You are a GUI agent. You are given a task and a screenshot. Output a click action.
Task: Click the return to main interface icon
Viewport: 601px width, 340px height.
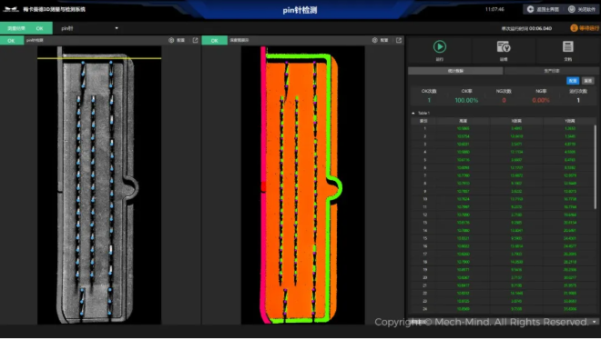[x=531, y=9]
